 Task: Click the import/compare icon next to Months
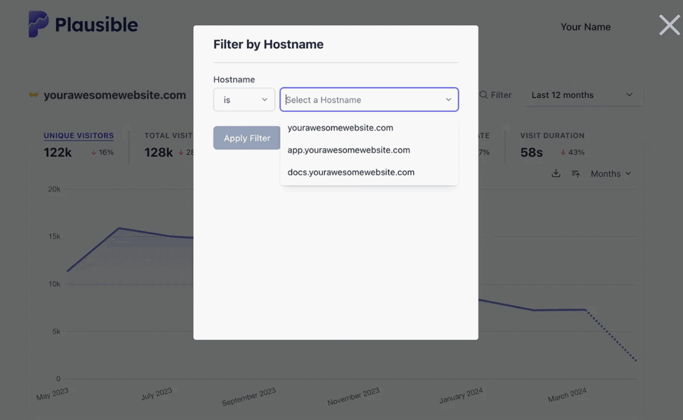coord(576,173)
